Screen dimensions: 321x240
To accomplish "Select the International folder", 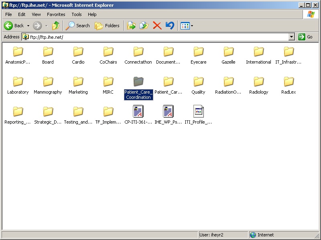I will point(258,56).
